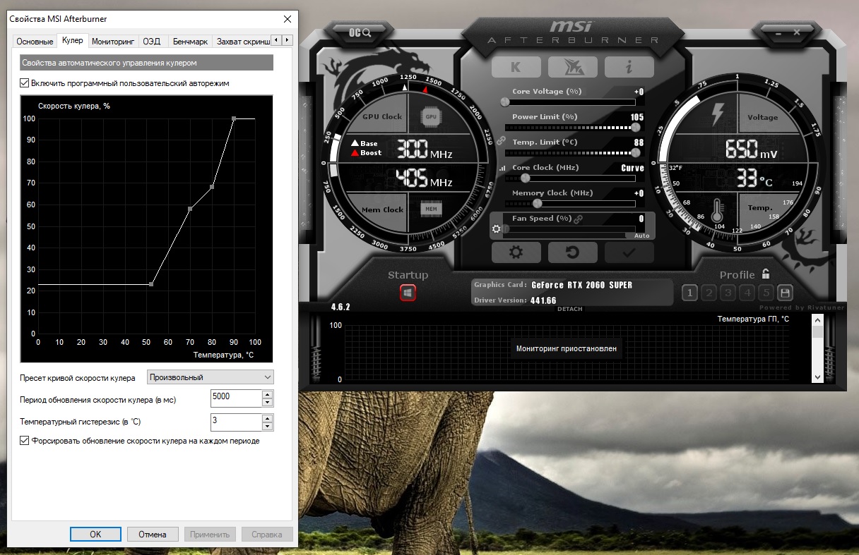Open the Мониторинг tab

(x=113, y=42)
